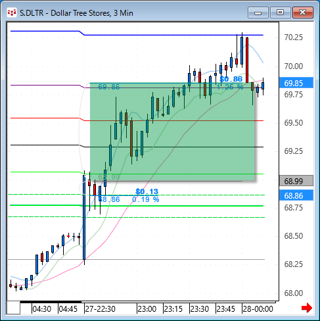This screenshot has width=320, height=321.
Task: Click the 68.86 blue price label
Action: point(296,195)
